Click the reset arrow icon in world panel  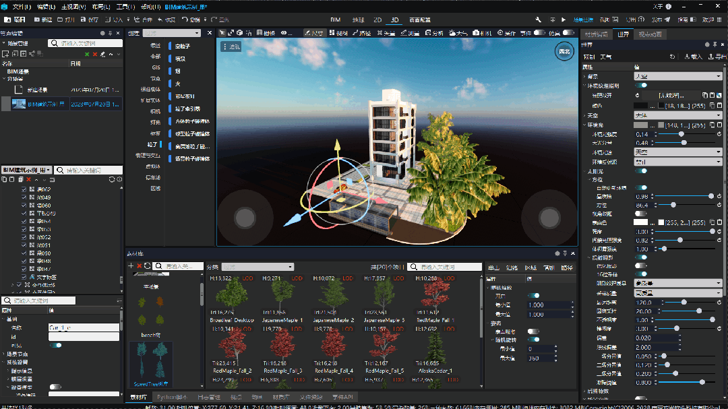pos(672,57)
